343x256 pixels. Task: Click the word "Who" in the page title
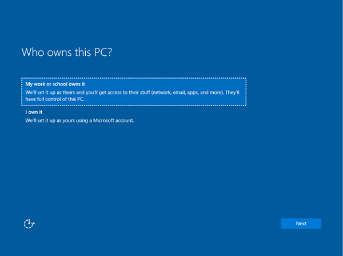pyautogui.click(x=32, y=52)
